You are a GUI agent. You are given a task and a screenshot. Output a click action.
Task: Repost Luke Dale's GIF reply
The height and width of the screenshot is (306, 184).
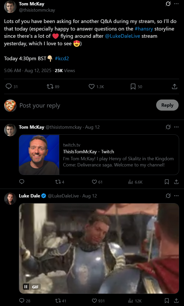point(58,301)
